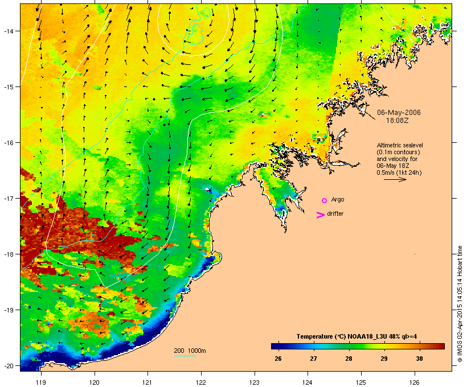Click longitude axis label 124
Viewport: 467px width, 387px height.
(x=308, y=382)
